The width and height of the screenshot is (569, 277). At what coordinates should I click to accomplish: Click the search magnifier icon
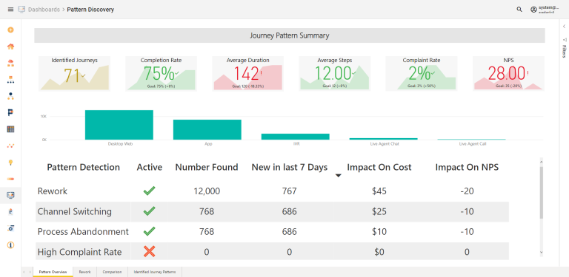click(519, 10)
